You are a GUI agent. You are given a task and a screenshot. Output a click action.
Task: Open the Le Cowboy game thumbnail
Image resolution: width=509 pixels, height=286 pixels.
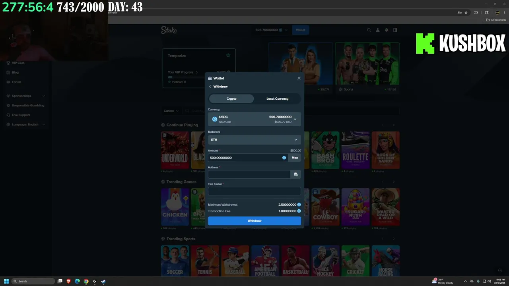[x=326, y=207]
